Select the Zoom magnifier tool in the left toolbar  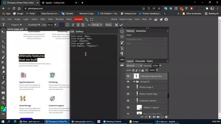tap(3, 103)
